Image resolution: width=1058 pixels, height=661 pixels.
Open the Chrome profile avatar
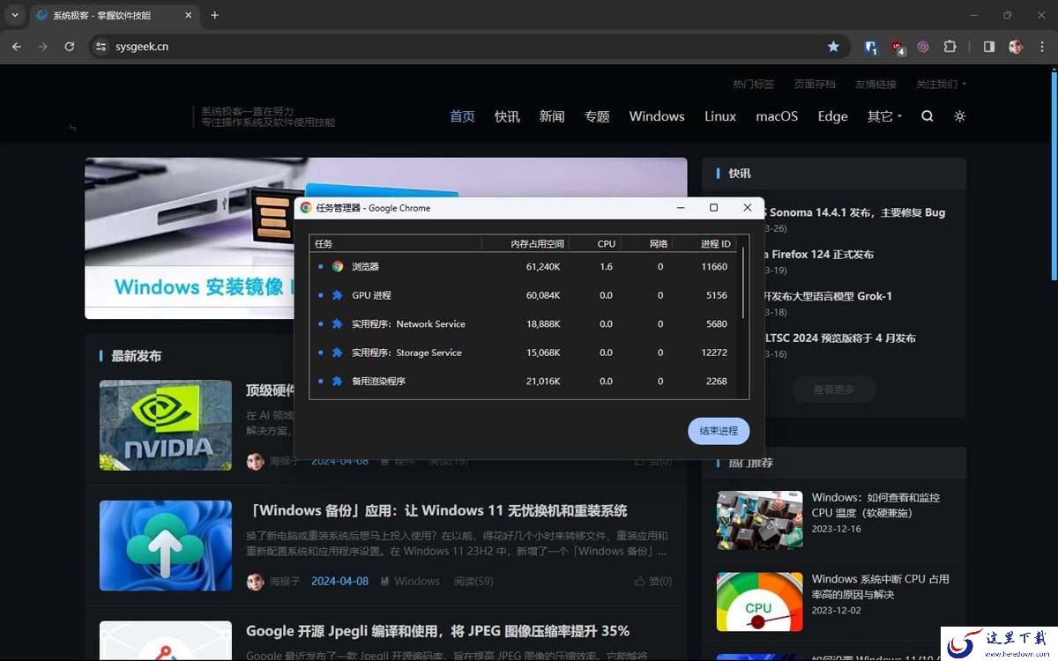coord(1016,47)
